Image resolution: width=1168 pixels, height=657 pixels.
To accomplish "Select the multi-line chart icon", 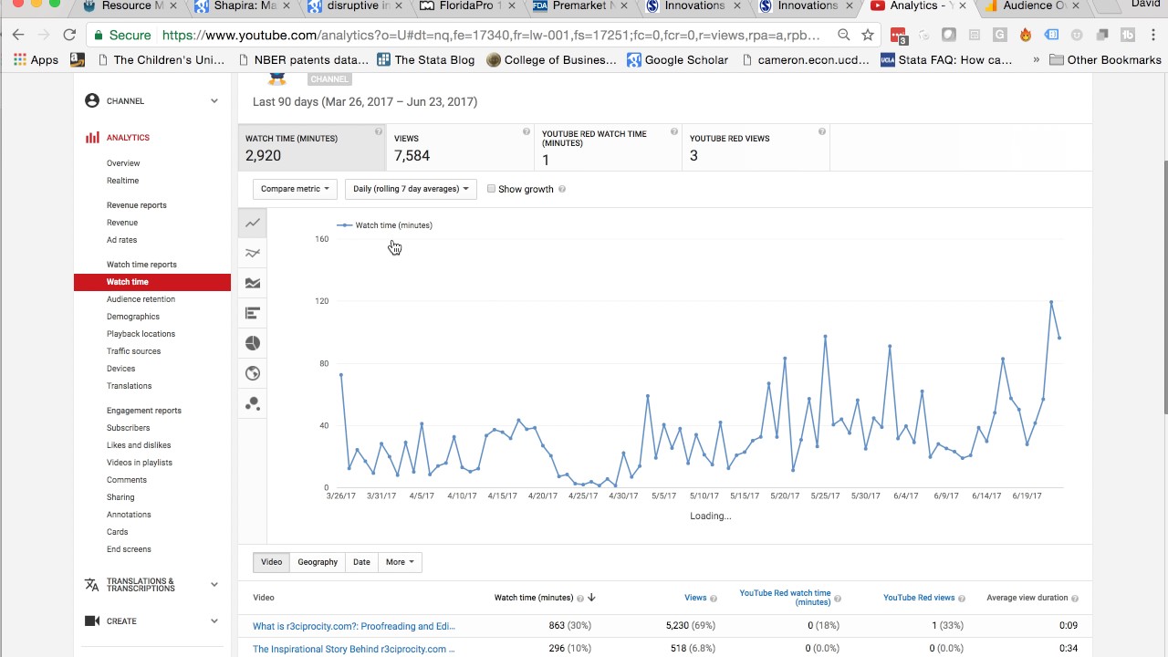I will [x=253, y=253].
